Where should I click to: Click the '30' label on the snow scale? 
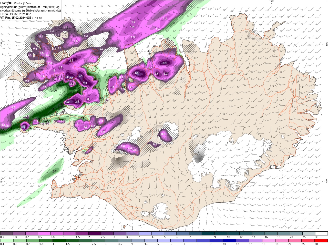[317, 237]
